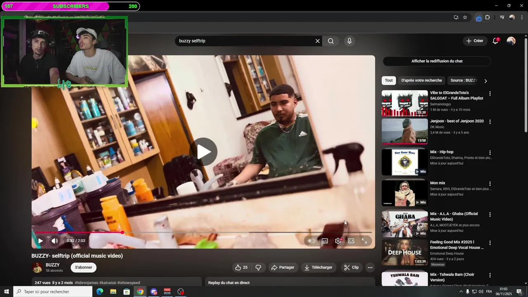Click the Partager button

(x=283, y=267)
